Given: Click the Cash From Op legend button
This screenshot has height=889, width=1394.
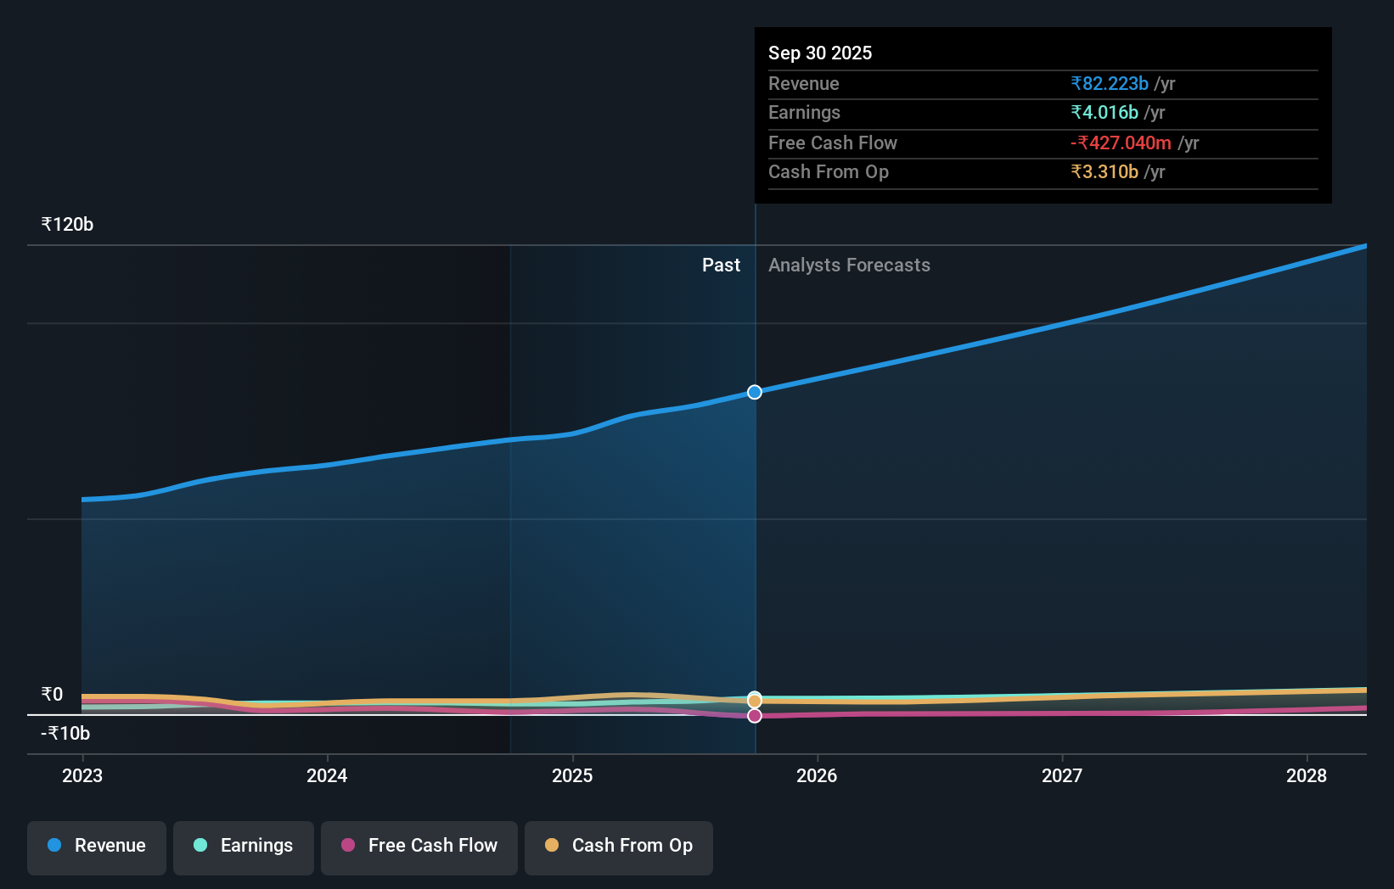Looking at the screenshot, I should 618,846.
